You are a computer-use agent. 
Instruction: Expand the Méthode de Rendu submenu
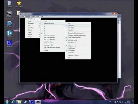point(53,23)
